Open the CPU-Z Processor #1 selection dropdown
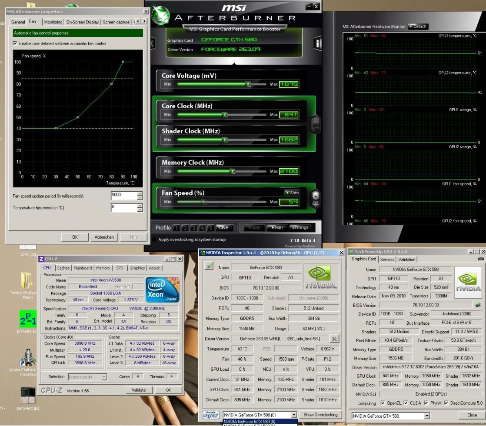486x426 pixels. [104, 377]
